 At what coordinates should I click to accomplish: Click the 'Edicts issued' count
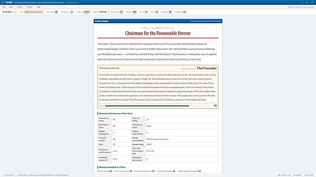point(104,171)
